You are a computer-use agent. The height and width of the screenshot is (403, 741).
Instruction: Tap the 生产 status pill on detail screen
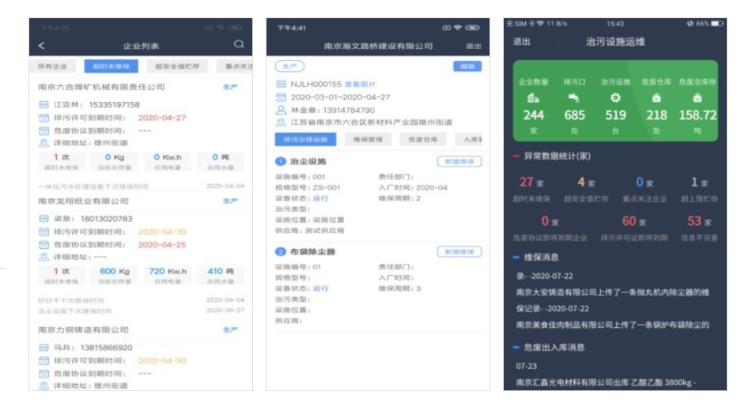point(289,66)
